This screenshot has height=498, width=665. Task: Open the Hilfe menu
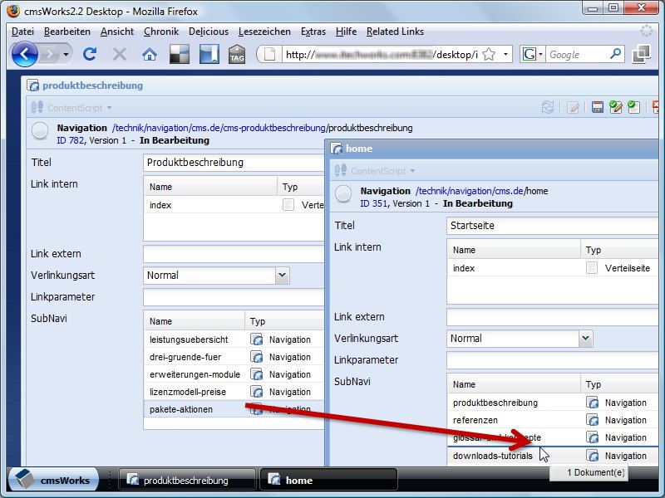(346, 32)
